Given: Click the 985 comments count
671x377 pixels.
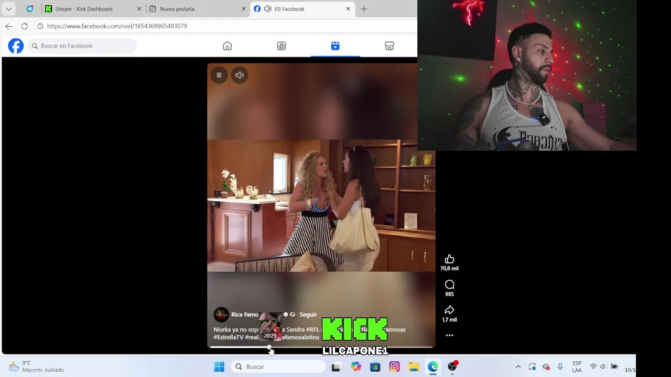Looking at the screenshot, I should coord(449,294).
